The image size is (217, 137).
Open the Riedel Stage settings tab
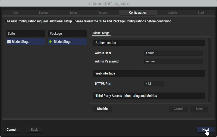pos(102,33)
